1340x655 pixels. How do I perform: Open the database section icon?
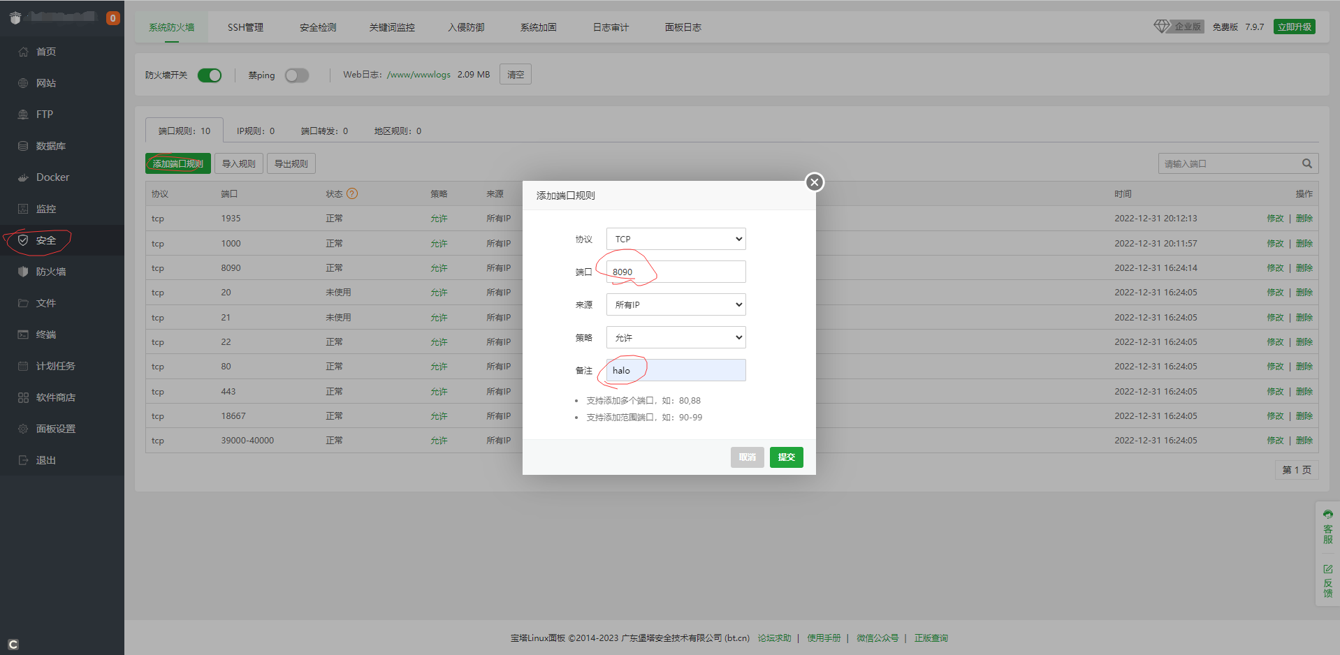pyautogui.click(x=23, y=146)
